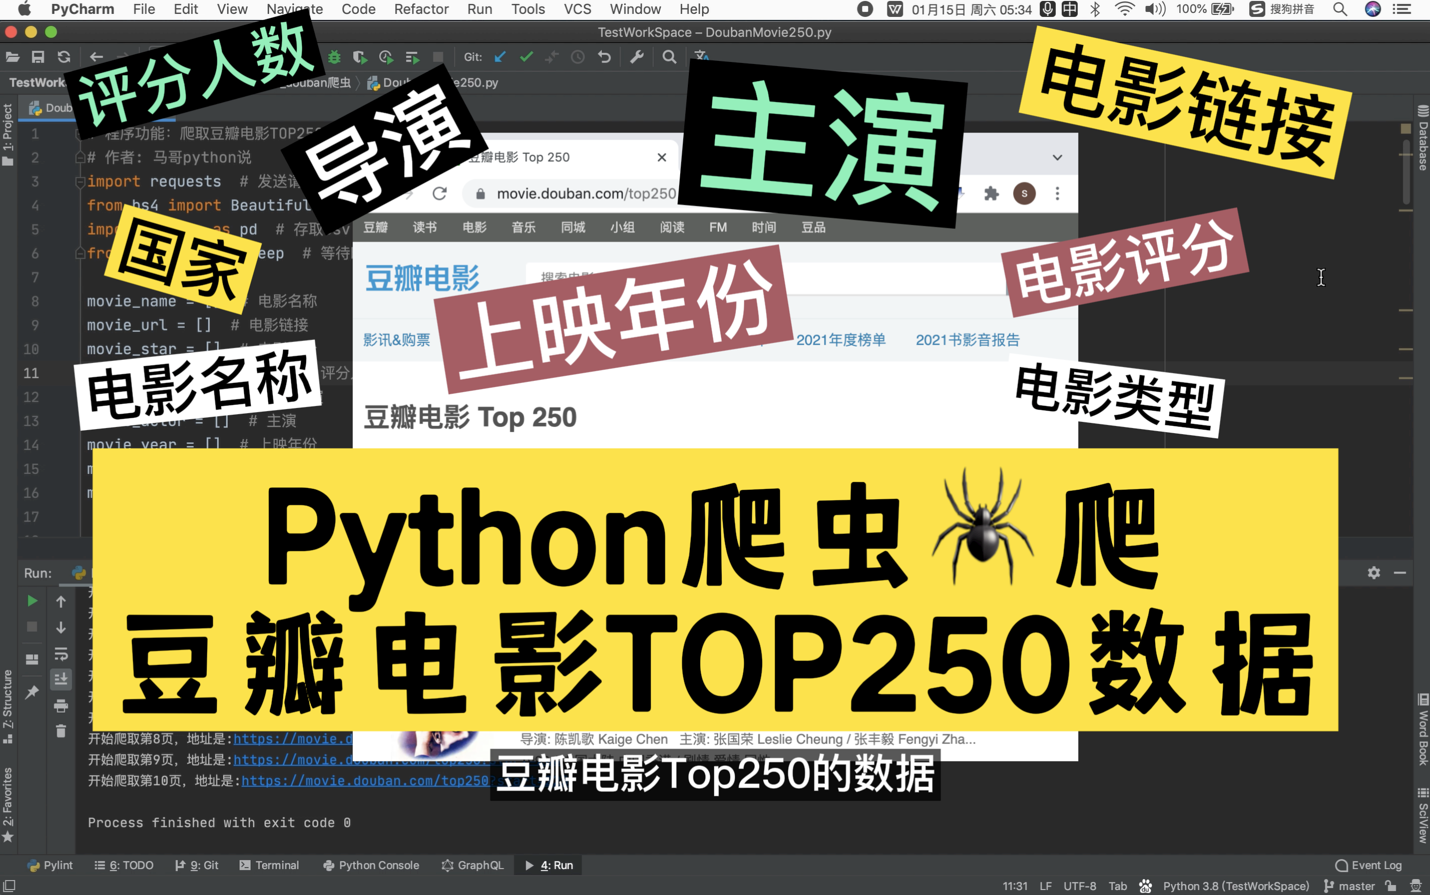This screenshot has height=895, width=1430.
Task: Open Settings via wrench toolbar icon
Action: (637, 57)
